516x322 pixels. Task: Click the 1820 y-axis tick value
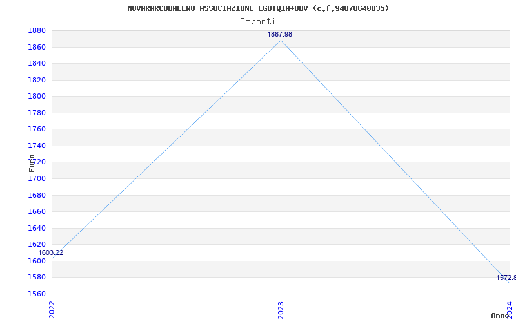pyautogui.click(x=37, y=80)
